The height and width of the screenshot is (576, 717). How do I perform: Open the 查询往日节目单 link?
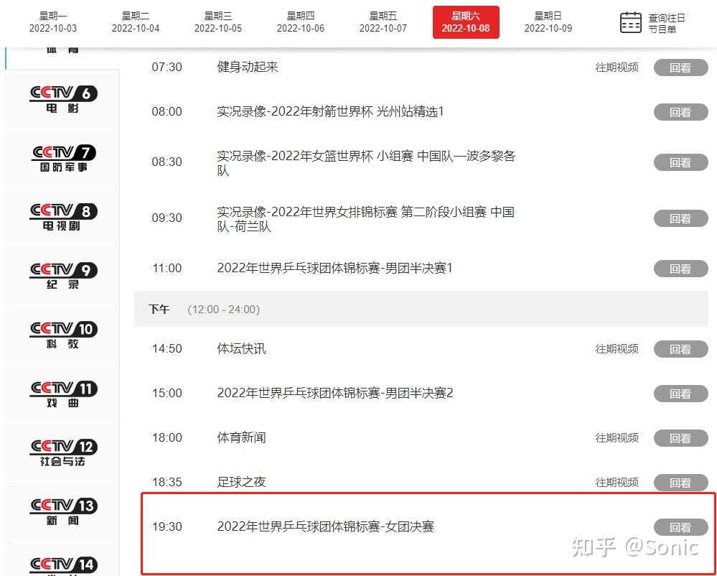(x=666, y=23)
